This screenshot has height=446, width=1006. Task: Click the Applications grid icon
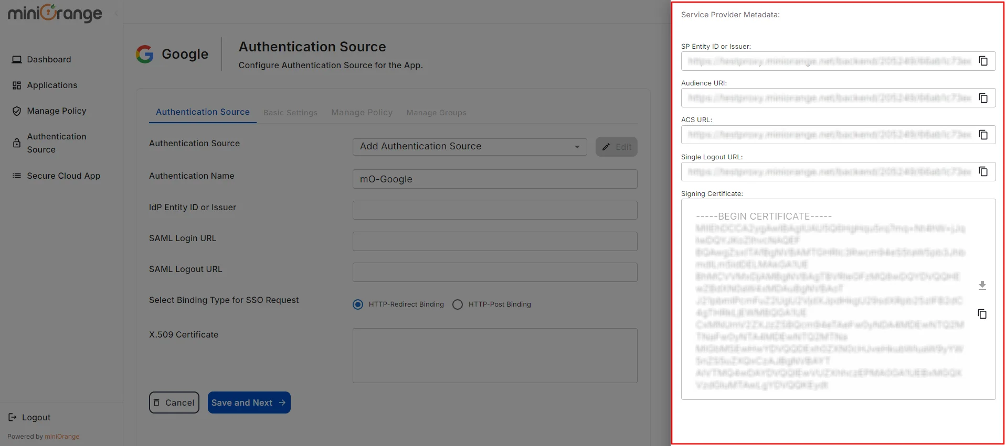click(x=17, y=85)
